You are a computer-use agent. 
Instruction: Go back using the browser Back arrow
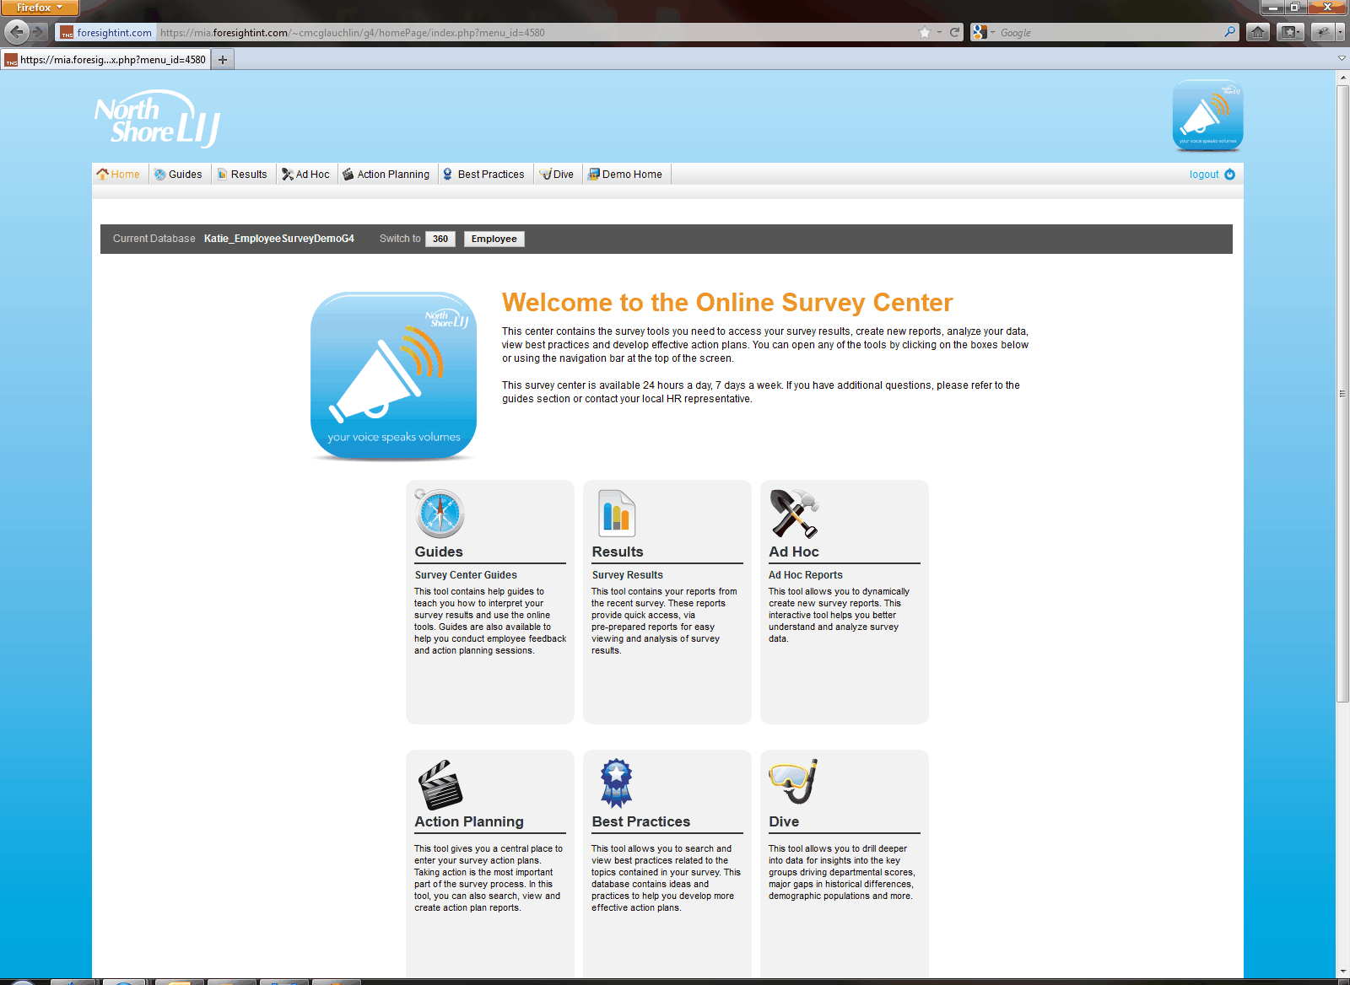tap(17, 32)
